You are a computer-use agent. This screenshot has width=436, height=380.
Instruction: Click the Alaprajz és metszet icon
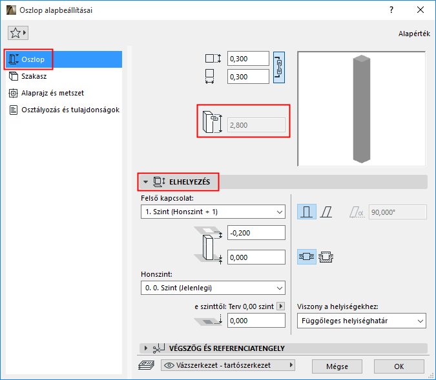[x=14, y=93]
